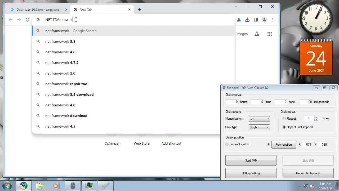This screenshot has width=339, height=191.
Task: Click the Search Labs flask on page
Action: pos(257,34)
